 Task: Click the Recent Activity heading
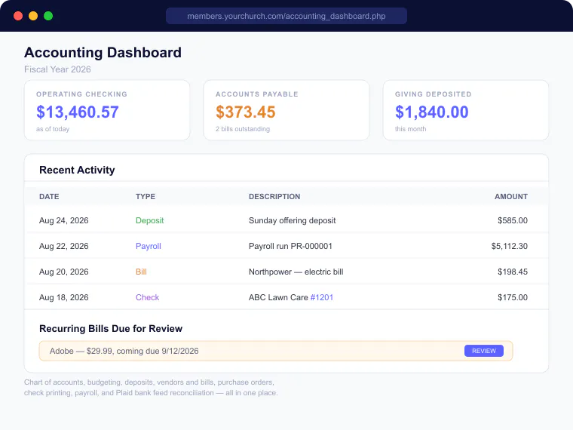click(77, 170)
